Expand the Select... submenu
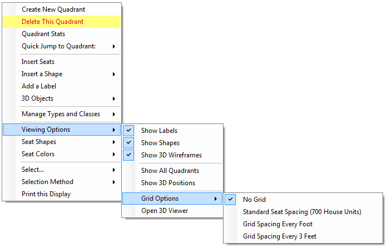The width and height of the screenshot is (387, 248). point(33,170)
